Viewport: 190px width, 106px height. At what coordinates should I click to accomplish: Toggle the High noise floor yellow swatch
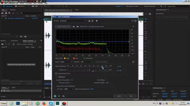click(65, 58)
